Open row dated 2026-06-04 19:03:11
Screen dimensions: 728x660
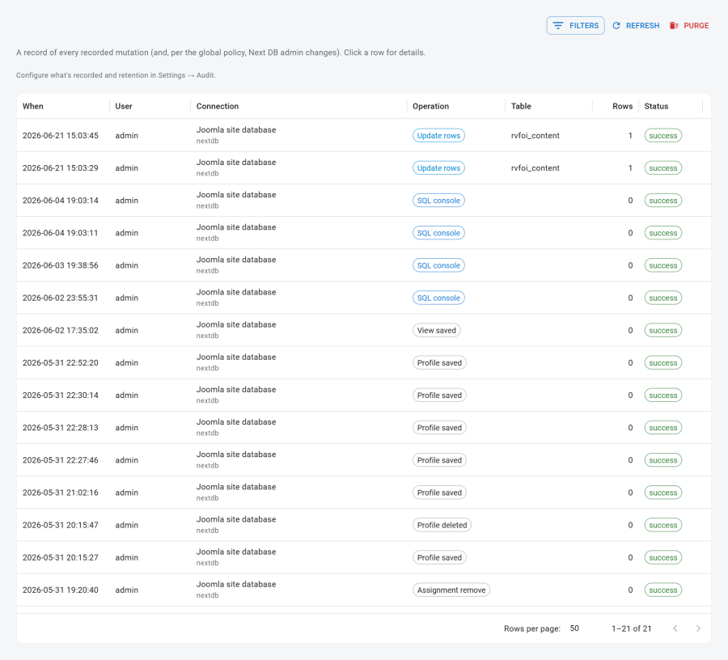tap(363, 232)
